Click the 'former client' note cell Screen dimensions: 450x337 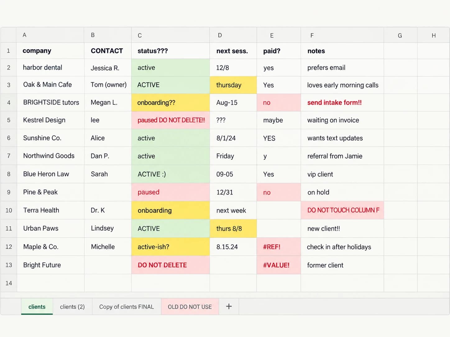(x=342, y=265)
